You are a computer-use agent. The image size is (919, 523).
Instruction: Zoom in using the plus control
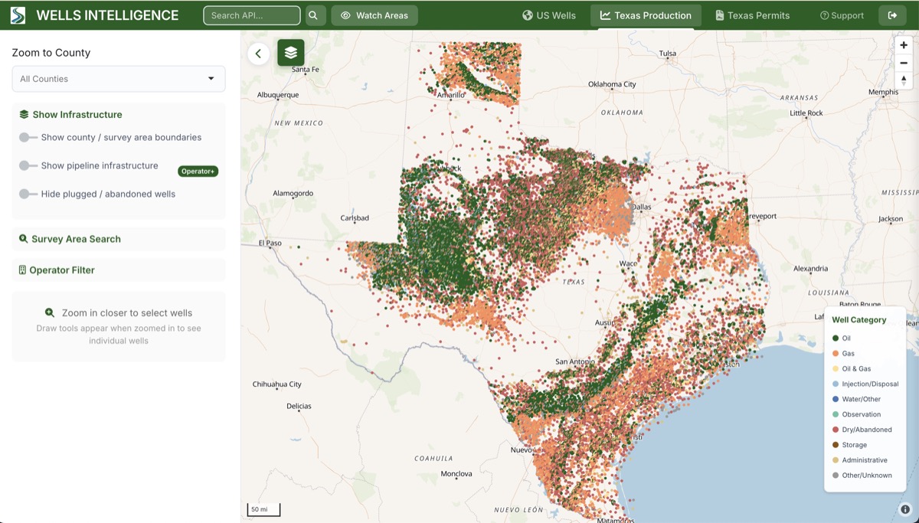(904, 44)
